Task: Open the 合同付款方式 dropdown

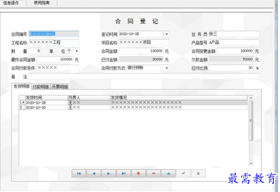Action: (x=166, y=68)
